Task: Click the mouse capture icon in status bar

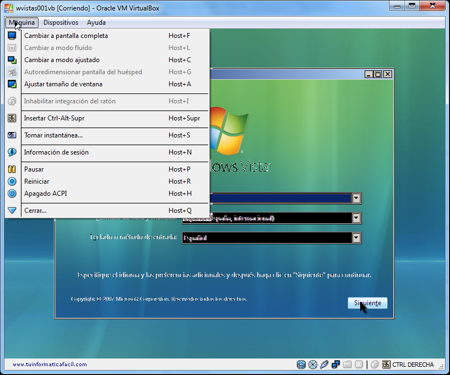Action: pyautogui.click(x=375, y=365)
